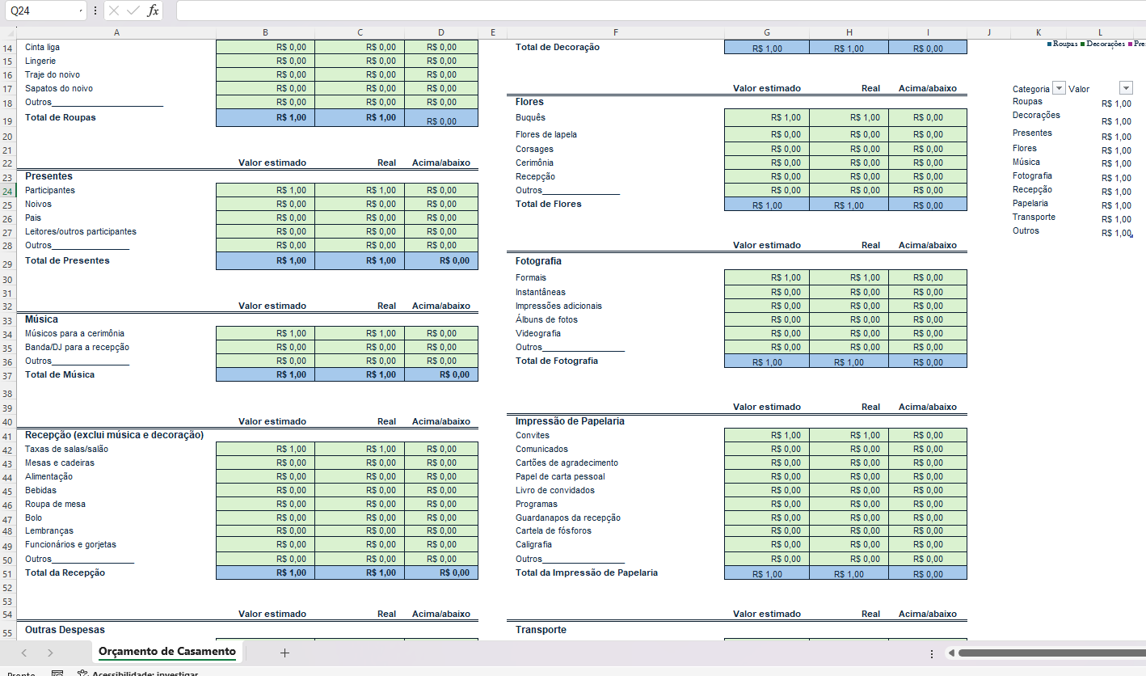Screen dimensions: 1146x676
Task: Click the Insert Function fx icon
Action: (153, 11)
